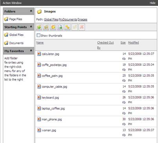Viewport: 158px width, 143px height.
Task: Open the man_phone.jpg file name
Action: [x=52, y=119]
